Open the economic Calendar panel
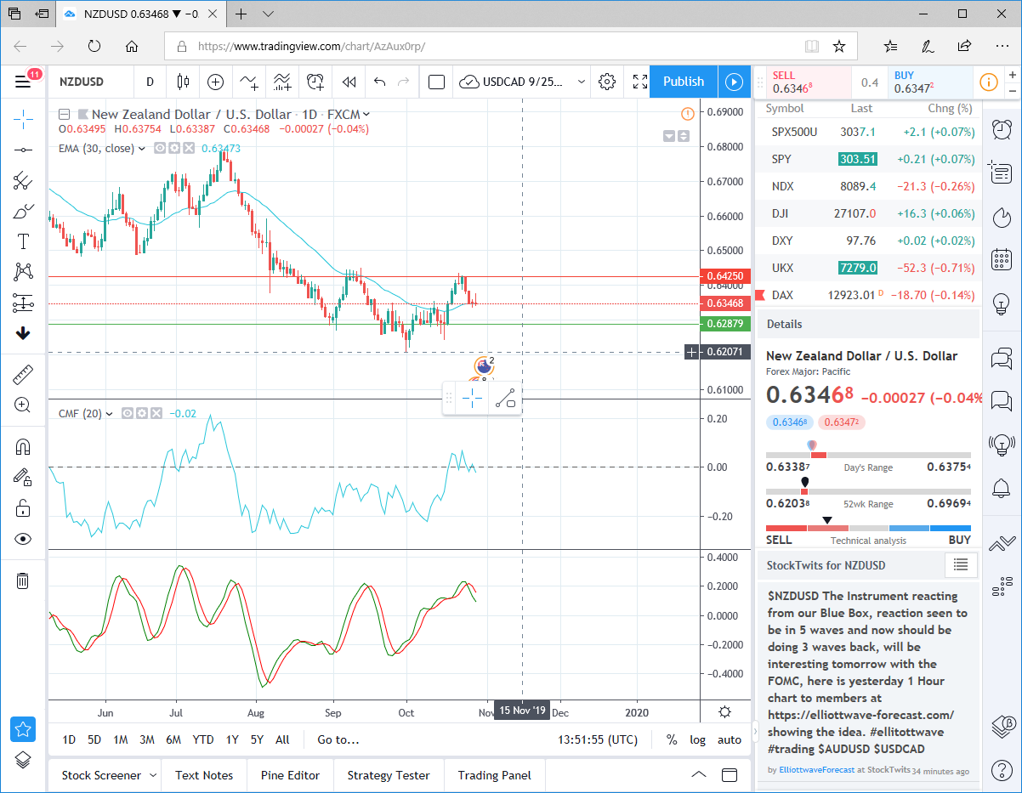The height and width of the screenshot is (793, 1022). (x=1002, y=259)
